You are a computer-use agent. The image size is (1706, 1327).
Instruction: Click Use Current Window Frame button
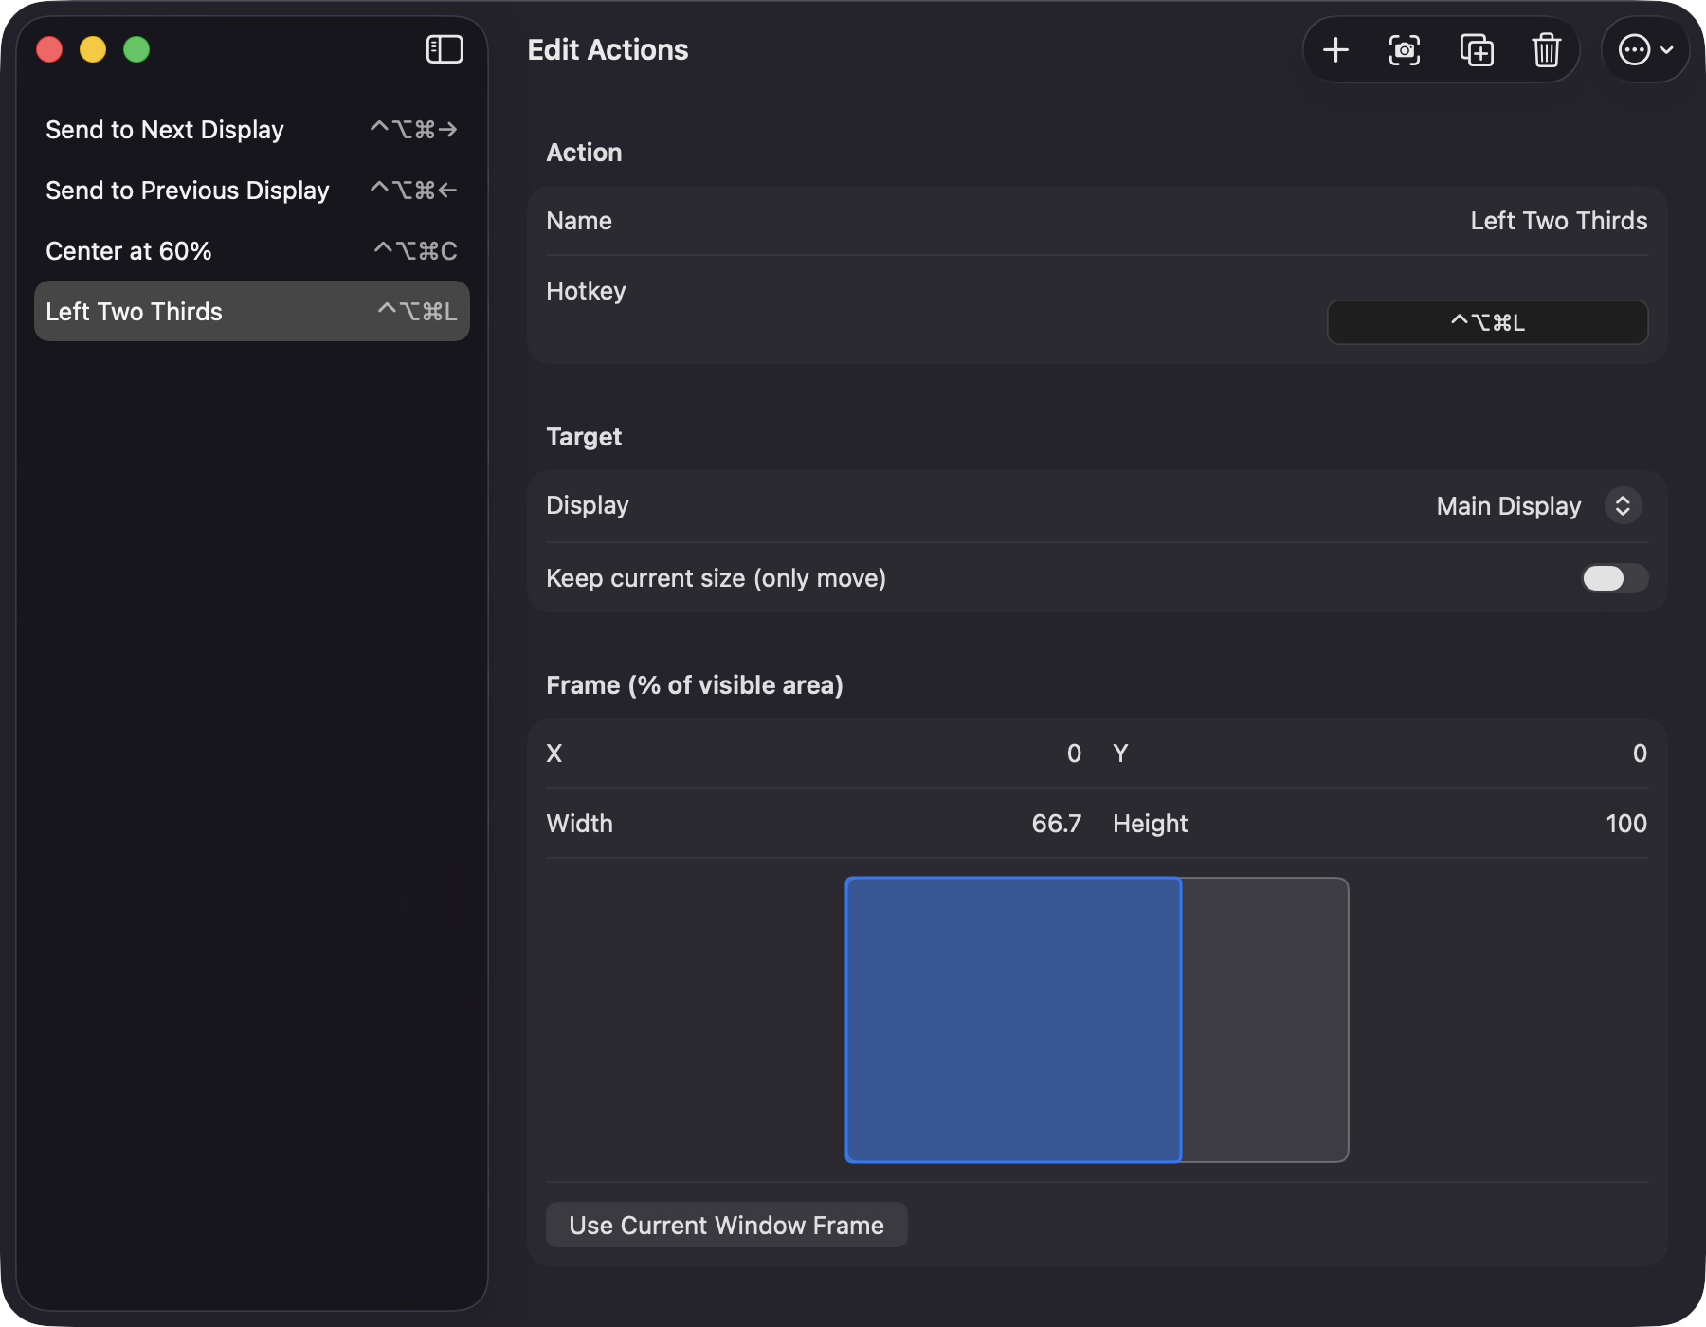tap(727, 1225)
